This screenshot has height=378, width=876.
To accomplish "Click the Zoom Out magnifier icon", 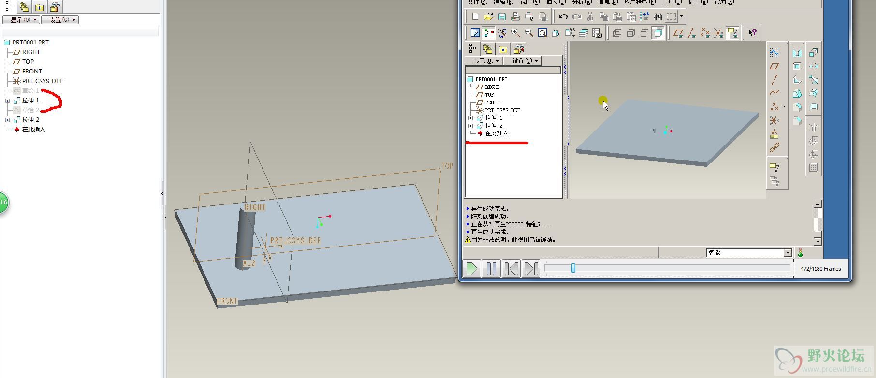I will click(529, 33).
